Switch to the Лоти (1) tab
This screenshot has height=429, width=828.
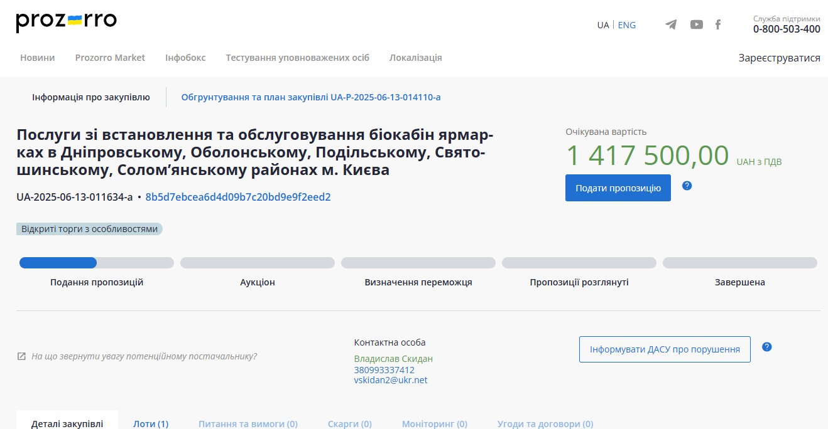pyautogui.click(x=151, y=424)
